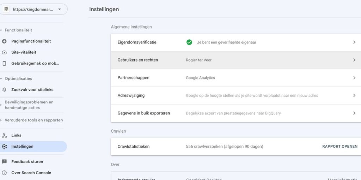361x180 pixels.
Task: Click the Links sitemap icon
Action: (x=4, y=135)
